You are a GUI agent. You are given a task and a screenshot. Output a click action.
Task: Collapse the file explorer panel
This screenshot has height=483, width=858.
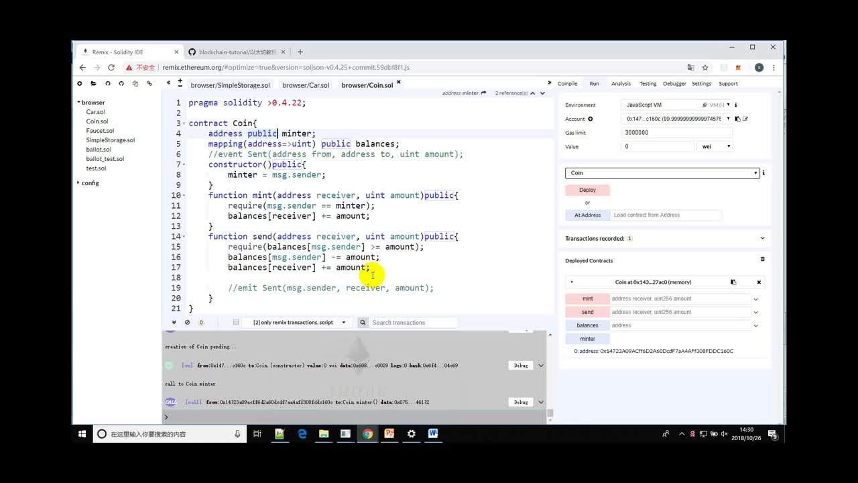point(169,83)
